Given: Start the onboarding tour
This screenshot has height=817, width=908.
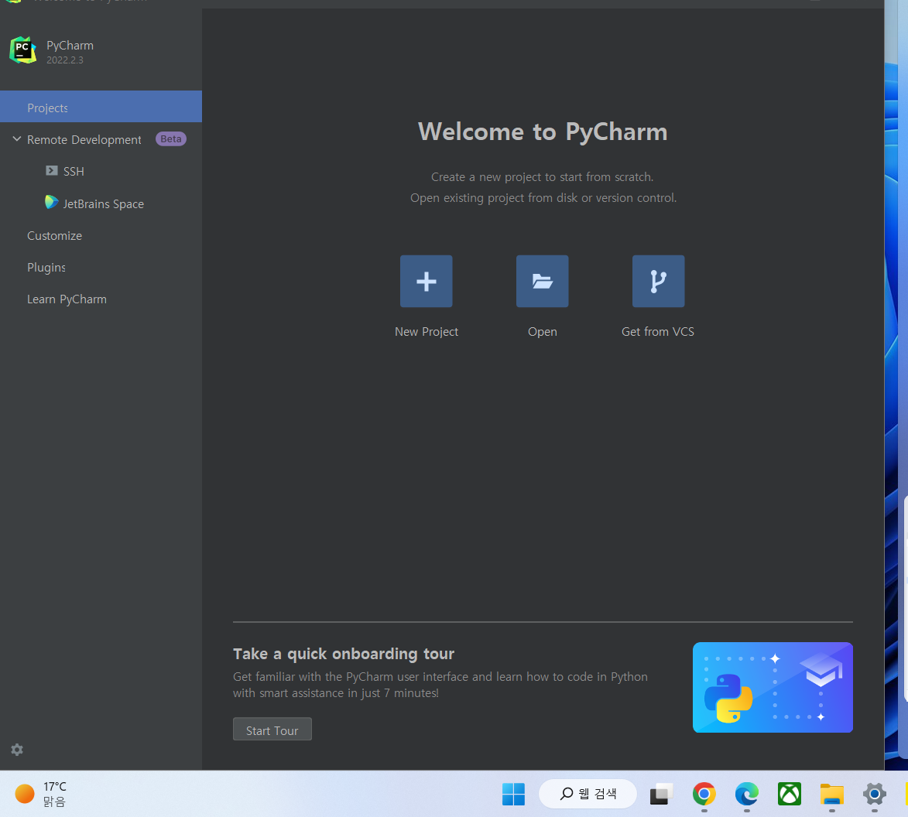Looking at the screenshot, I should 272,730.
